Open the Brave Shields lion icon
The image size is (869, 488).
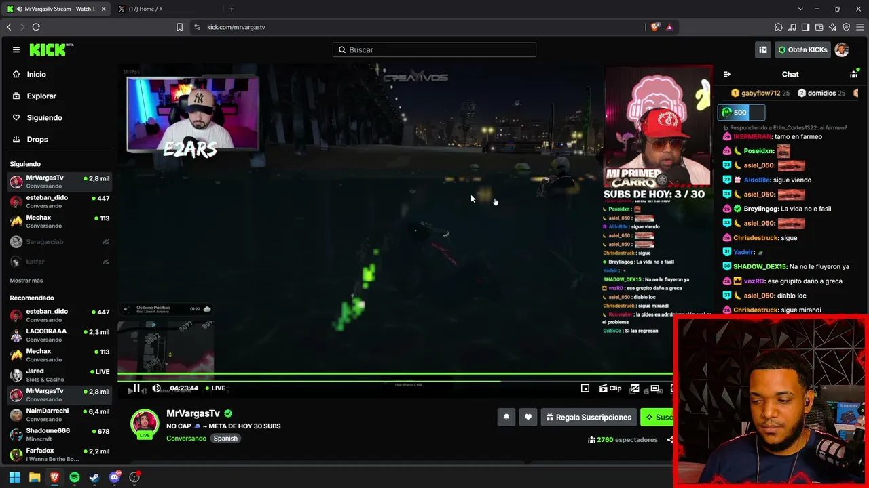pyautogui.click(x=654, y=27)
